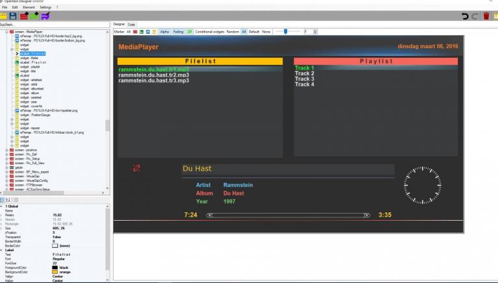Click the red broken link icon in preview
This screenshot has height=283, width=498.
137,168
